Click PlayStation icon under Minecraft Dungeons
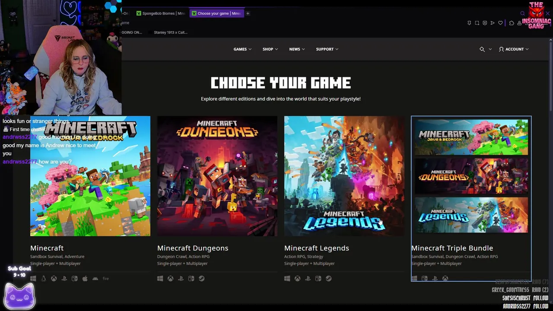 click(181, 279)
